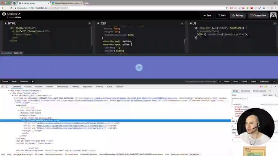Open the DevTools three-dot menu
Viewport: 278px width, 156px height.
[x=271, y=87]
